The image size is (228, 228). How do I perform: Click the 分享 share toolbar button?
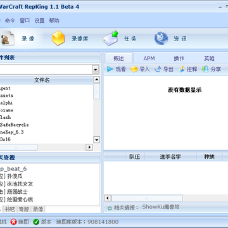pyautogui.click(x=212, y=69)
